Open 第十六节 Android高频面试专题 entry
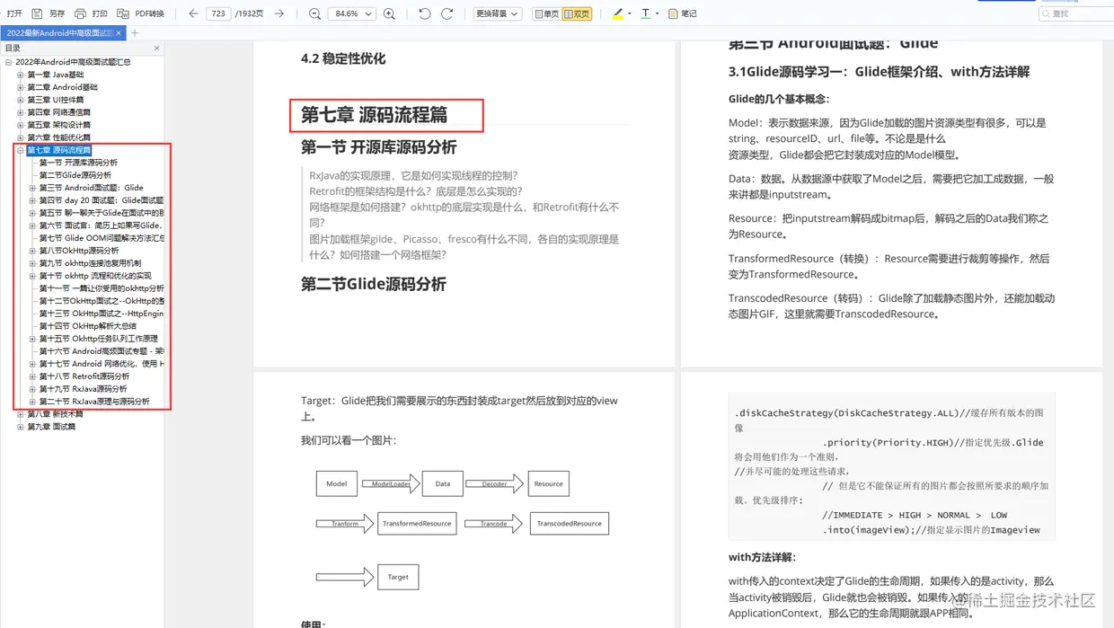Viewport: 1114px width, 628px height. (x=102, y=351)
